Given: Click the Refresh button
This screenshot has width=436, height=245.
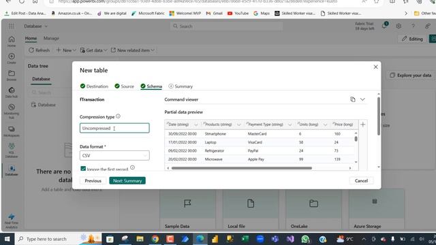Looking at the screenshot, I should [x=40, y=50].
